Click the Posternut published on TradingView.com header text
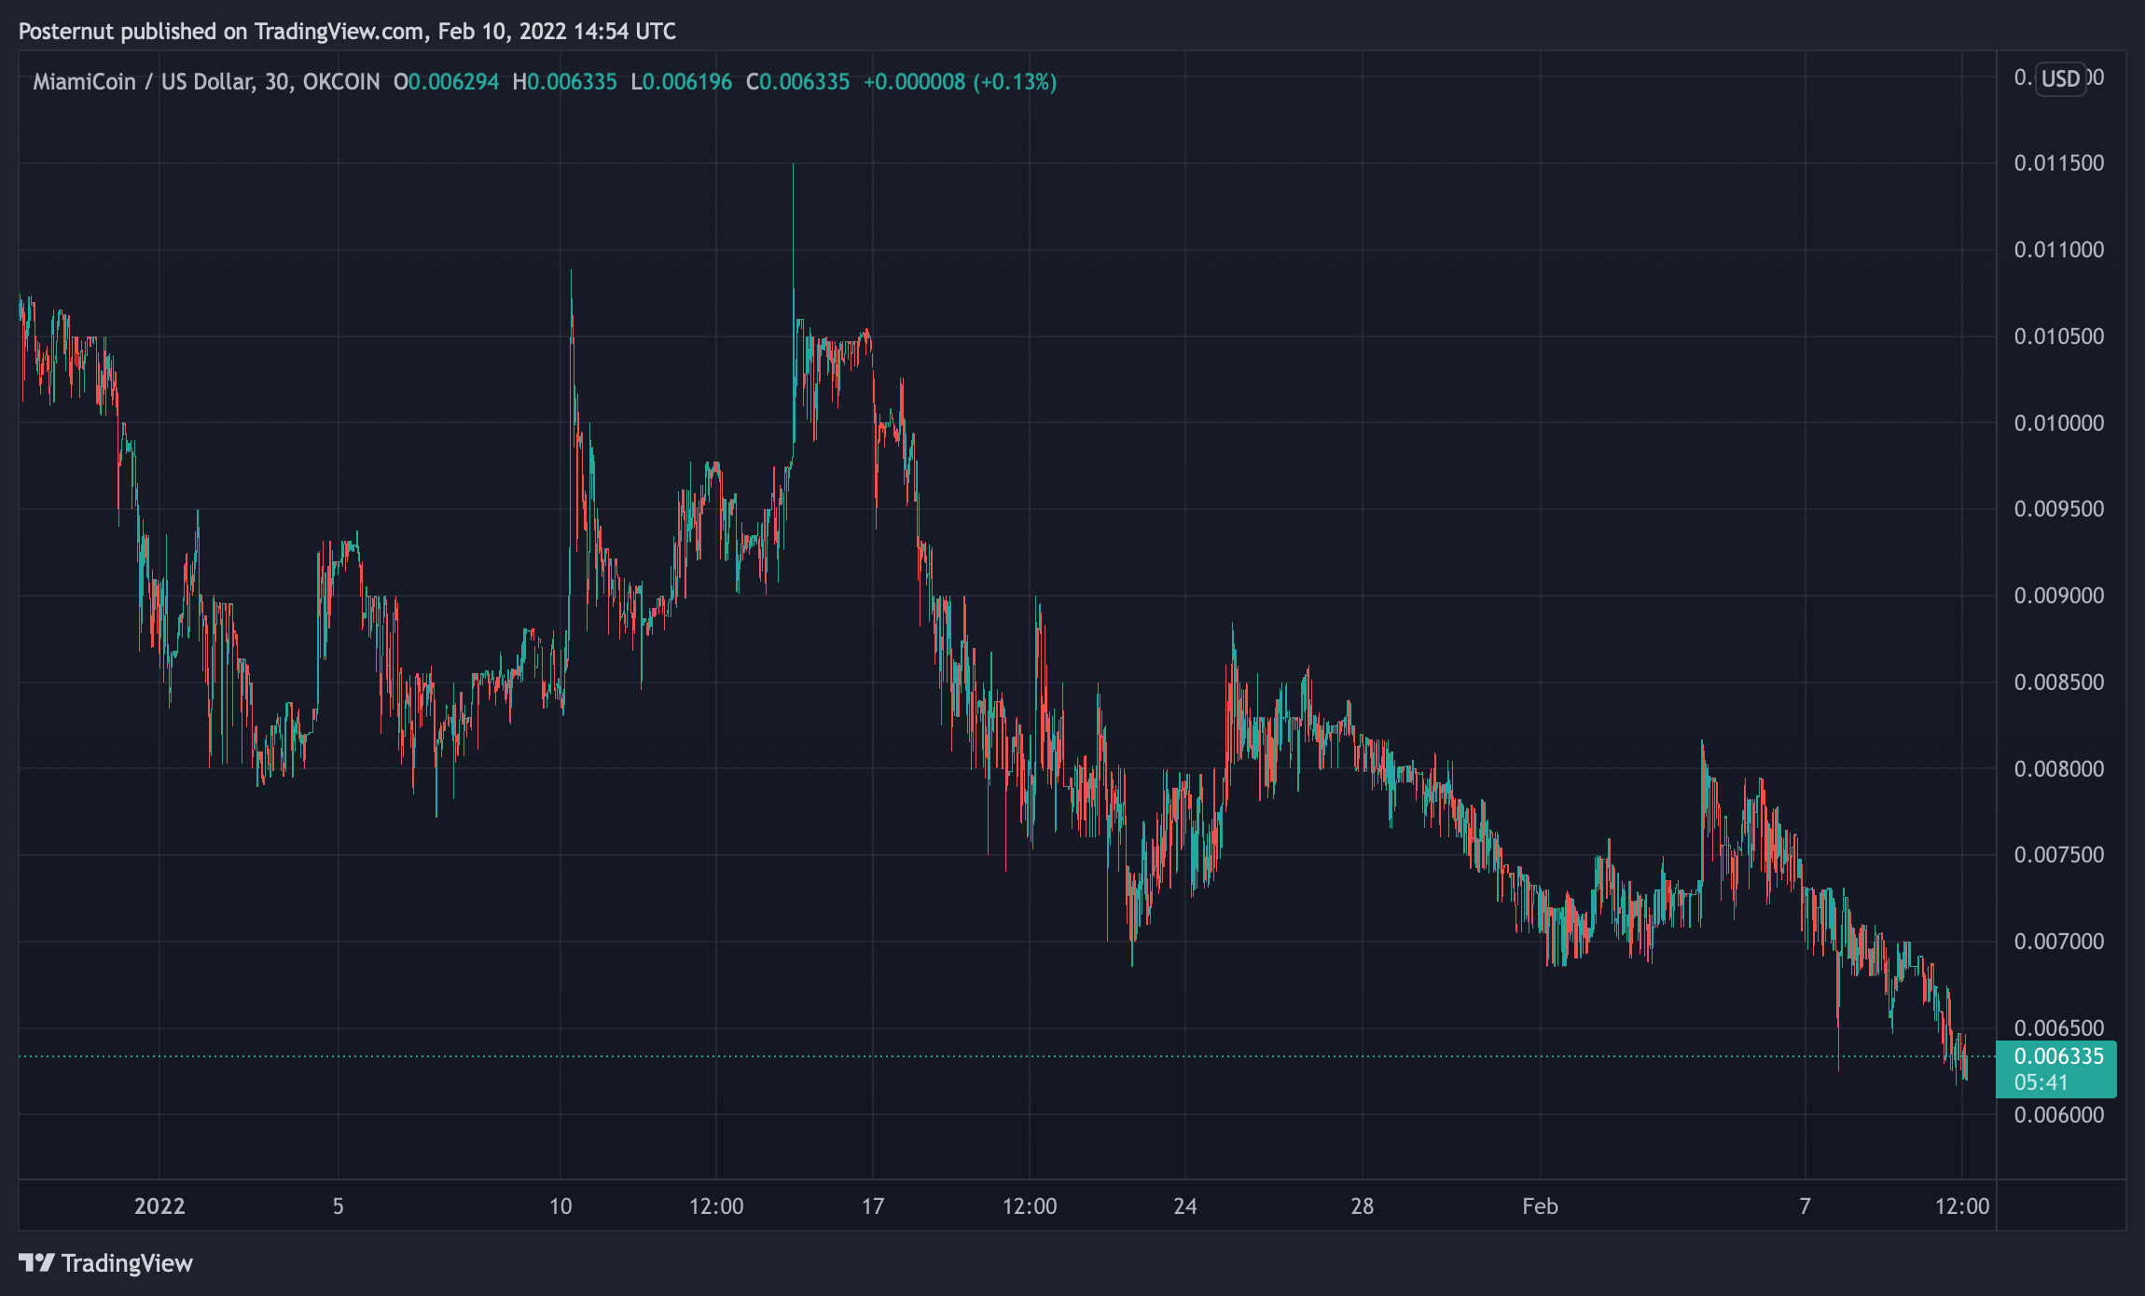Viewport: 2145px width, 1296px height. (347, 32)
